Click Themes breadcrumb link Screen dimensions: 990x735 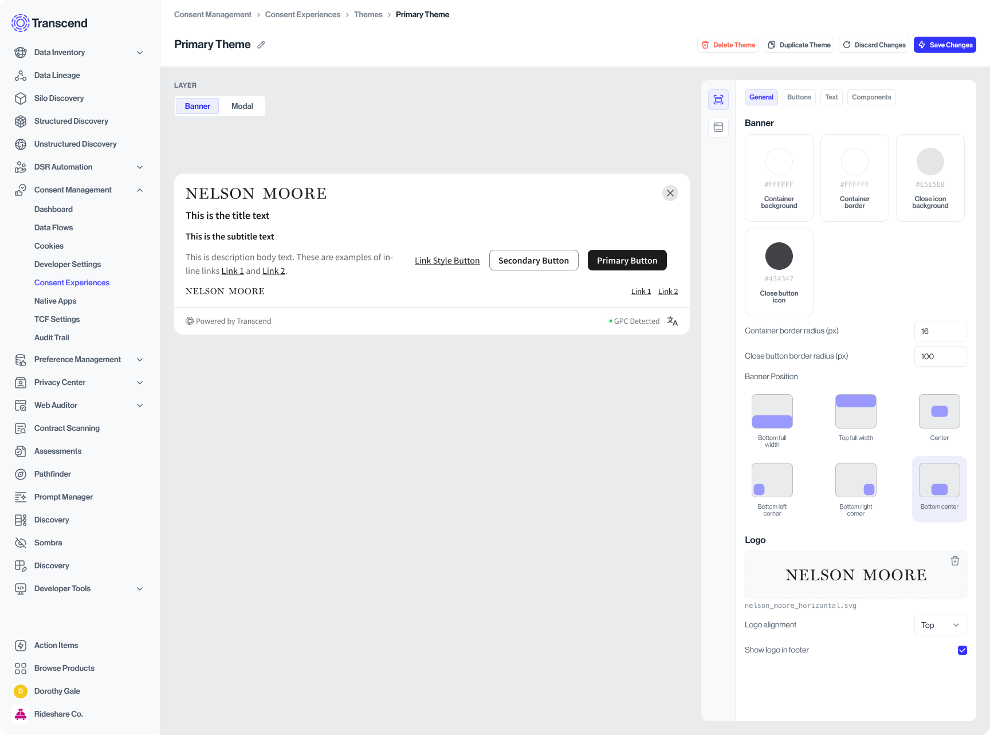368,15
